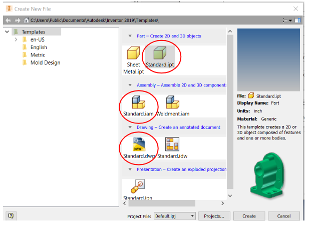Collapse the Templates tree node
309x228 pixels.
pos(7,31)
